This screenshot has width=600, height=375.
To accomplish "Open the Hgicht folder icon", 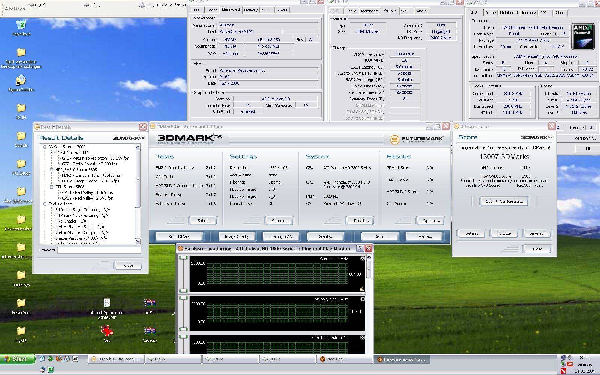I will [21, 331].
